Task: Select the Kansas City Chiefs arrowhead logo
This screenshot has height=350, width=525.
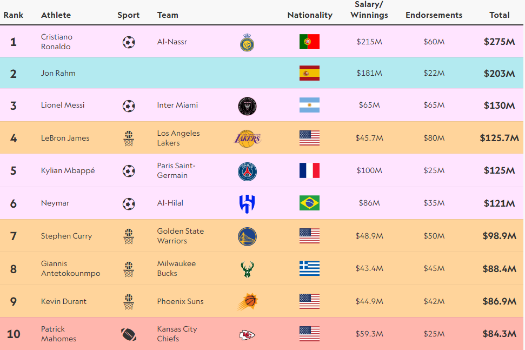Action: point(247,335)
